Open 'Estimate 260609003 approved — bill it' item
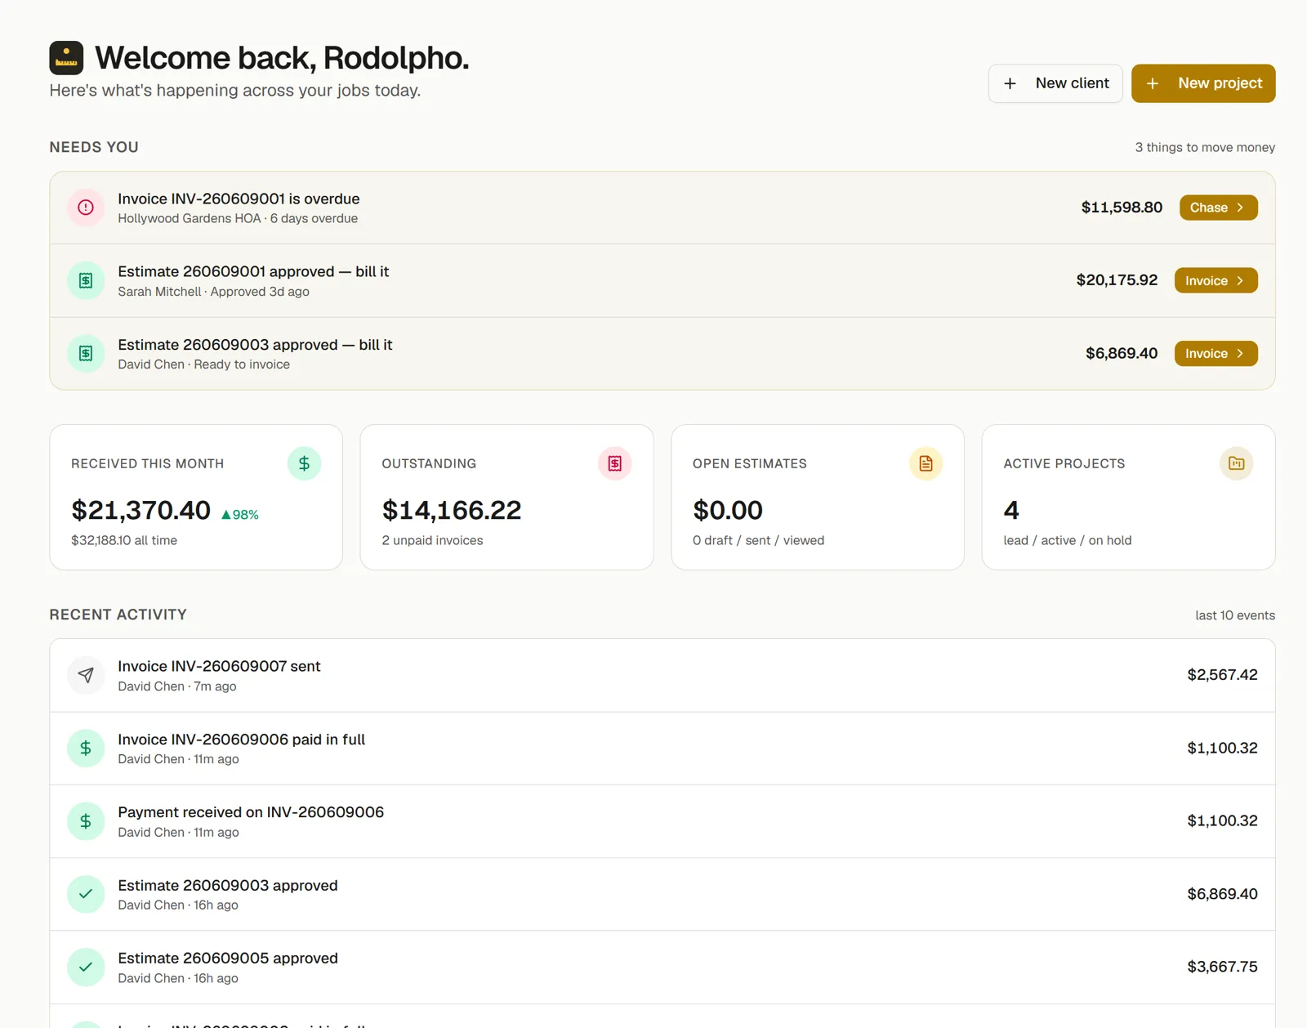Image resolution: width=1307 pixels, height=1028 pixels. [662, 354]
